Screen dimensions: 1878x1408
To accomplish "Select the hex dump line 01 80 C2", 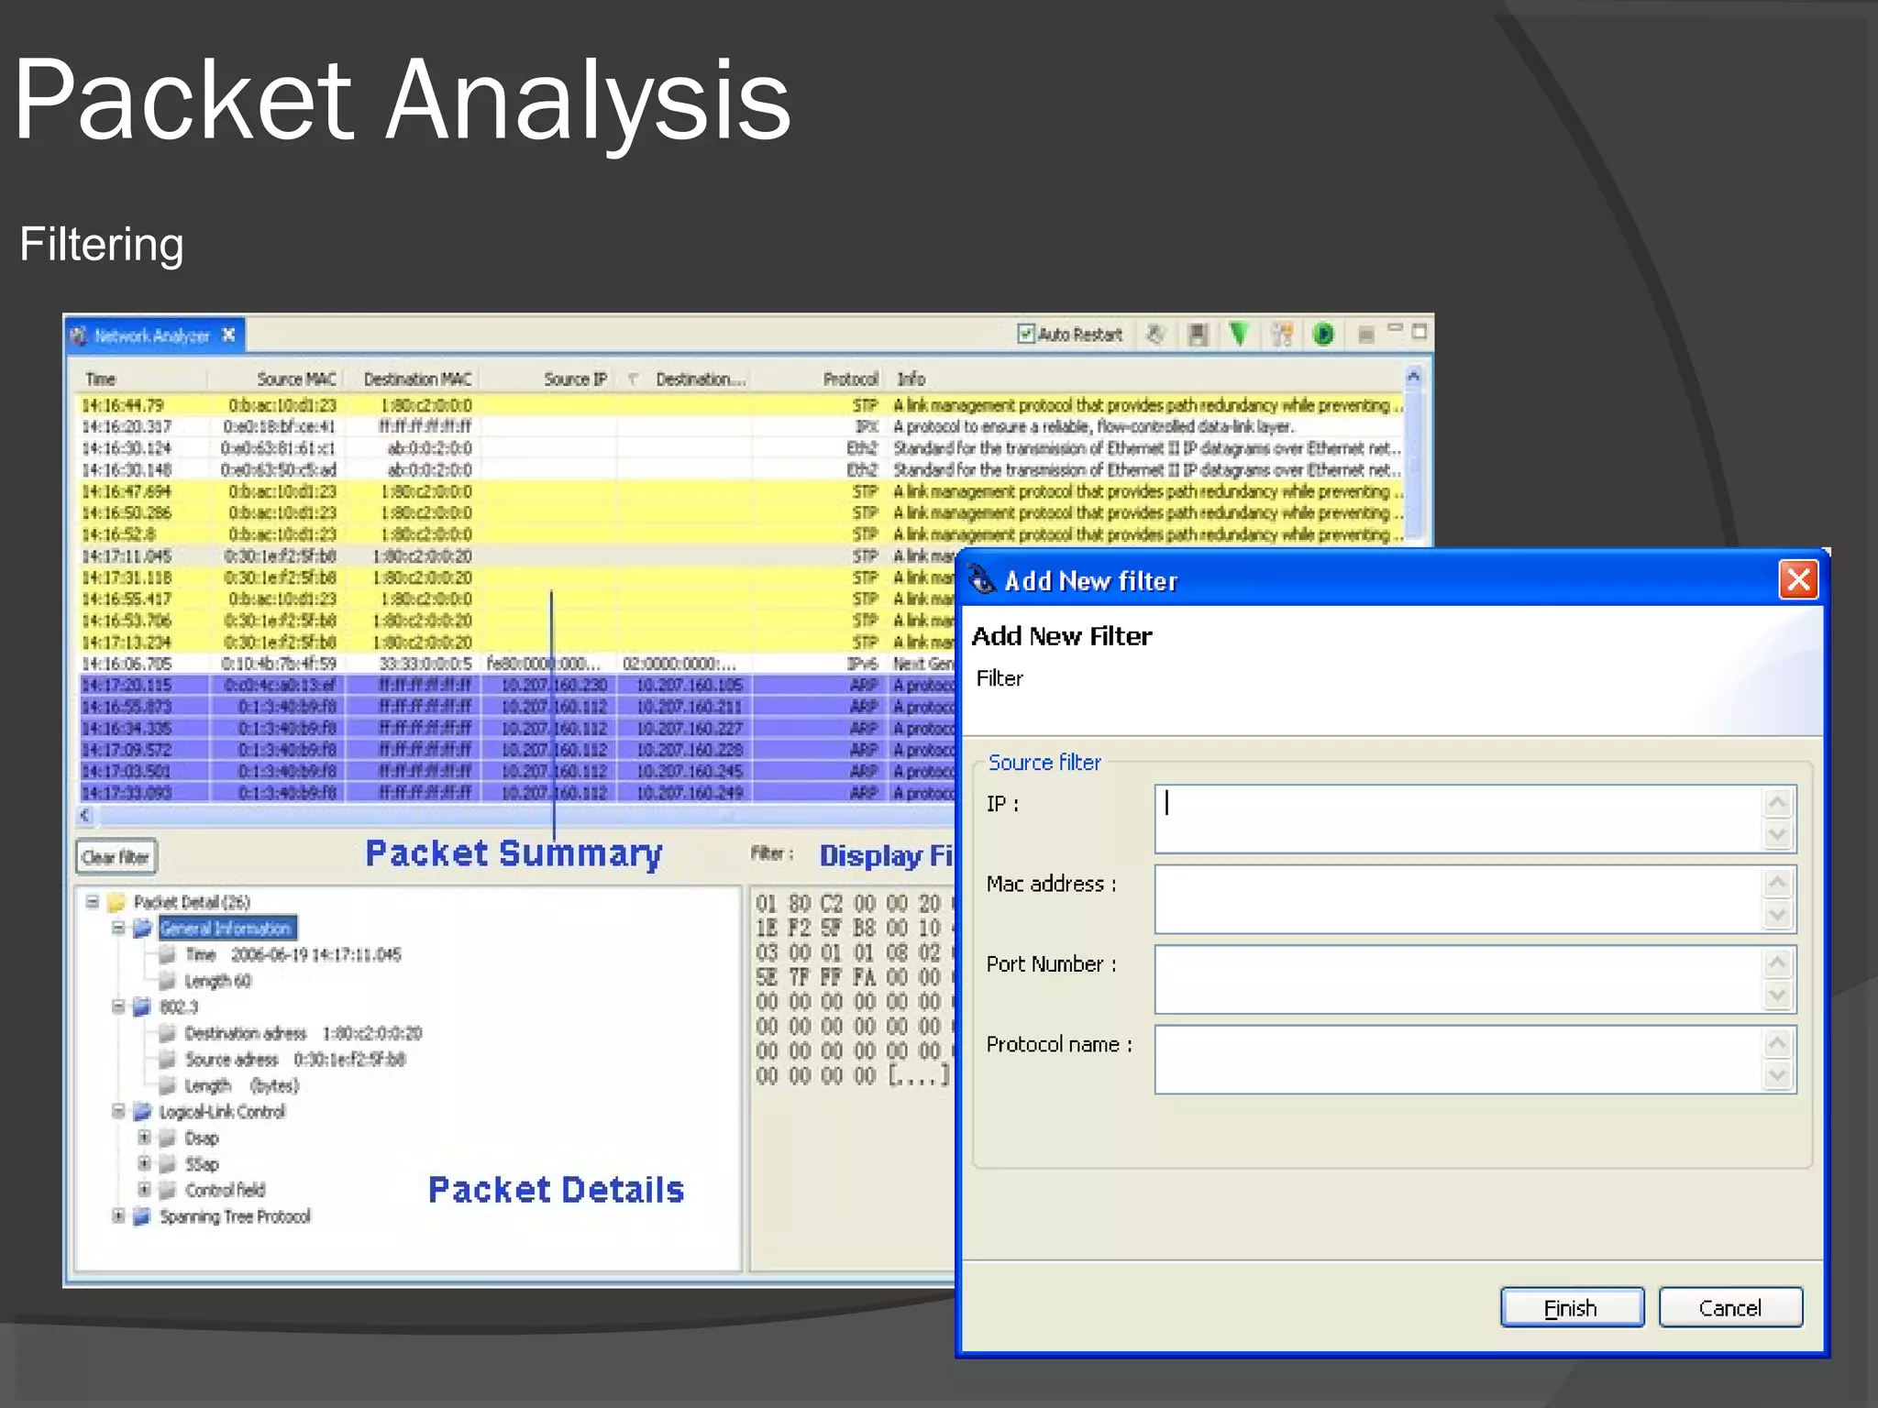I will click(852, 904).
